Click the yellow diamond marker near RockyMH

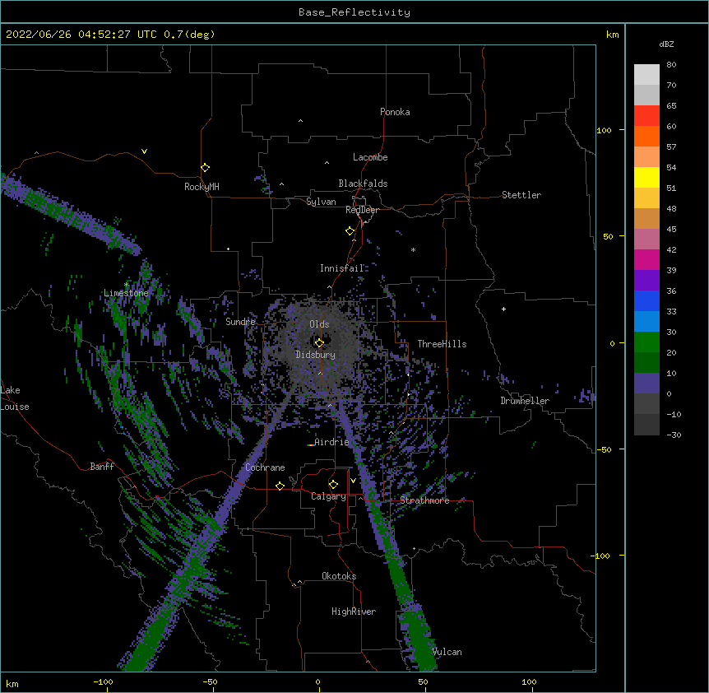[x=206, y=168]
